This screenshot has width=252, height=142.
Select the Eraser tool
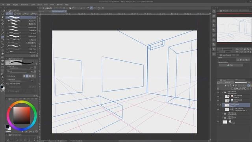click(2, 47)
